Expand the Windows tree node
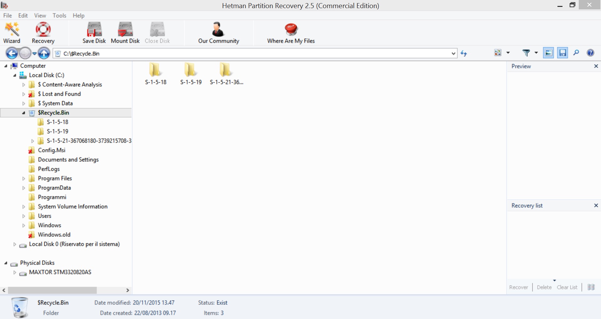This screenshot has width=601, height=319. pos(23,225)
